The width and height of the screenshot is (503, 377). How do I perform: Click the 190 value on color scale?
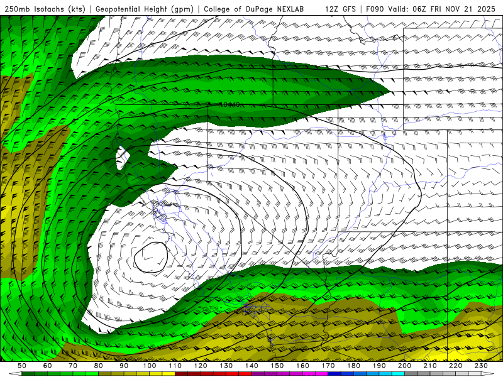(379, 366)
